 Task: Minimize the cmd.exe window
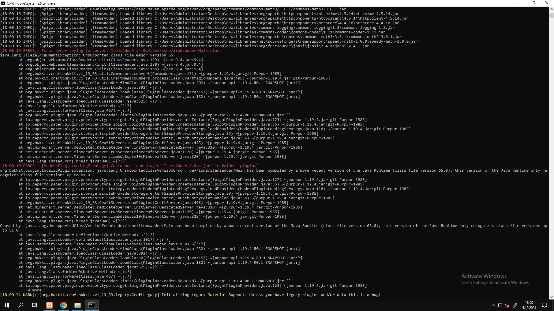point(521,3)
